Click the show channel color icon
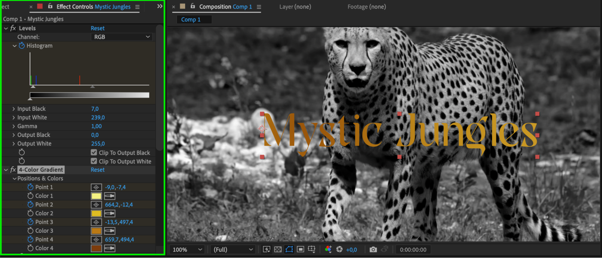Screen dimensions: 602x258 (x=328, y=249)
